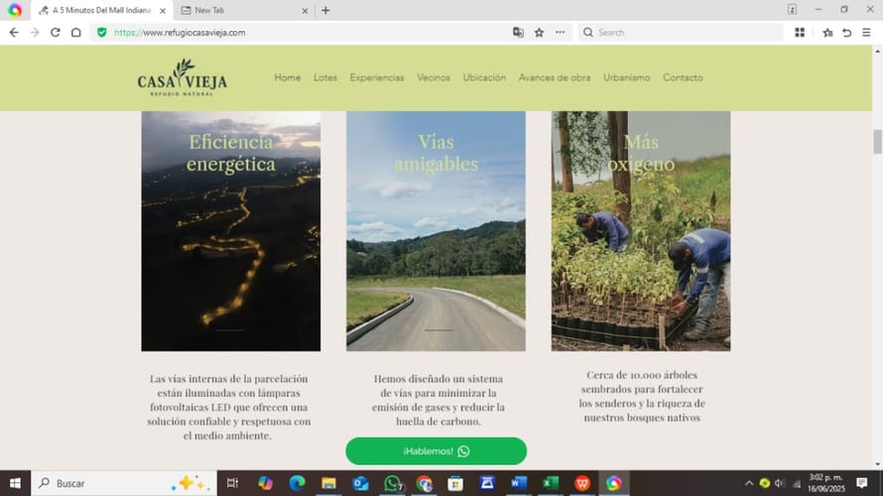Open the browser apps grid icon
This screenshot has height=496, width=883.
click(800, 33)
